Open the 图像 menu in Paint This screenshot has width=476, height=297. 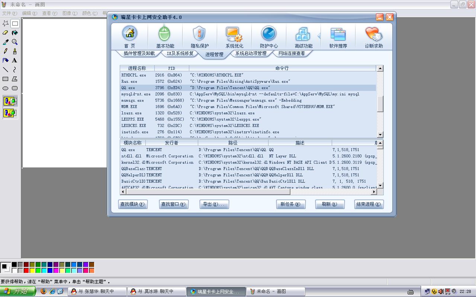(70, 13)
